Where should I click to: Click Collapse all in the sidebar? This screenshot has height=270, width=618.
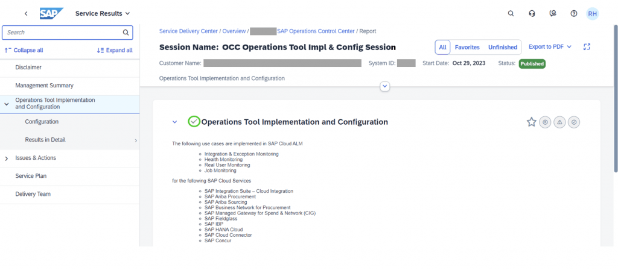pos(24,51)
